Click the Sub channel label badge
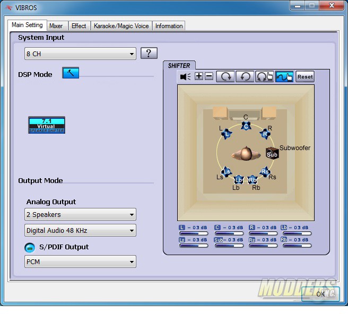 [x=219, y=240]
